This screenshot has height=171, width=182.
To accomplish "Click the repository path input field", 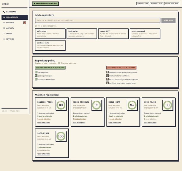I will (97, 20).
